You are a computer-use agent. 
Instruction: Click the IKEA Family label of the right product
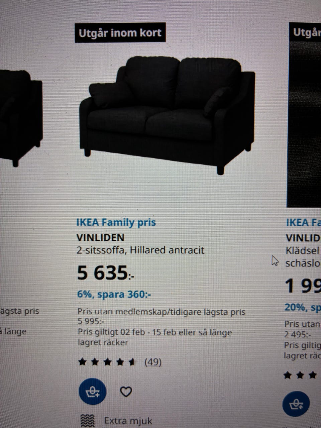pyautogui.click(x=303, y=222)
